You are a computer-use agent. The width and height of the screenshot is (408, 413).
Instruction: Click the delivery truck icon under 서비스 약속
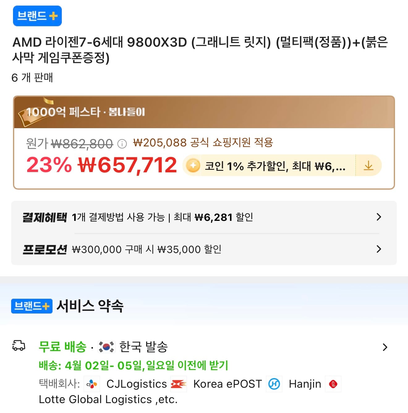coord(19,347)
